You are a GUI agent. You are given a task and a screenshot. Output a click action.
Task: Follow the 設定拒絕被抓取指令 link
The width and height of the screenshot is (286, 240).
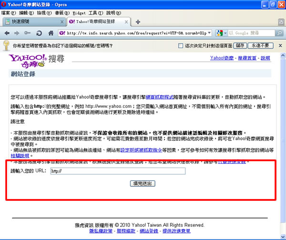(x=141, y=150)
